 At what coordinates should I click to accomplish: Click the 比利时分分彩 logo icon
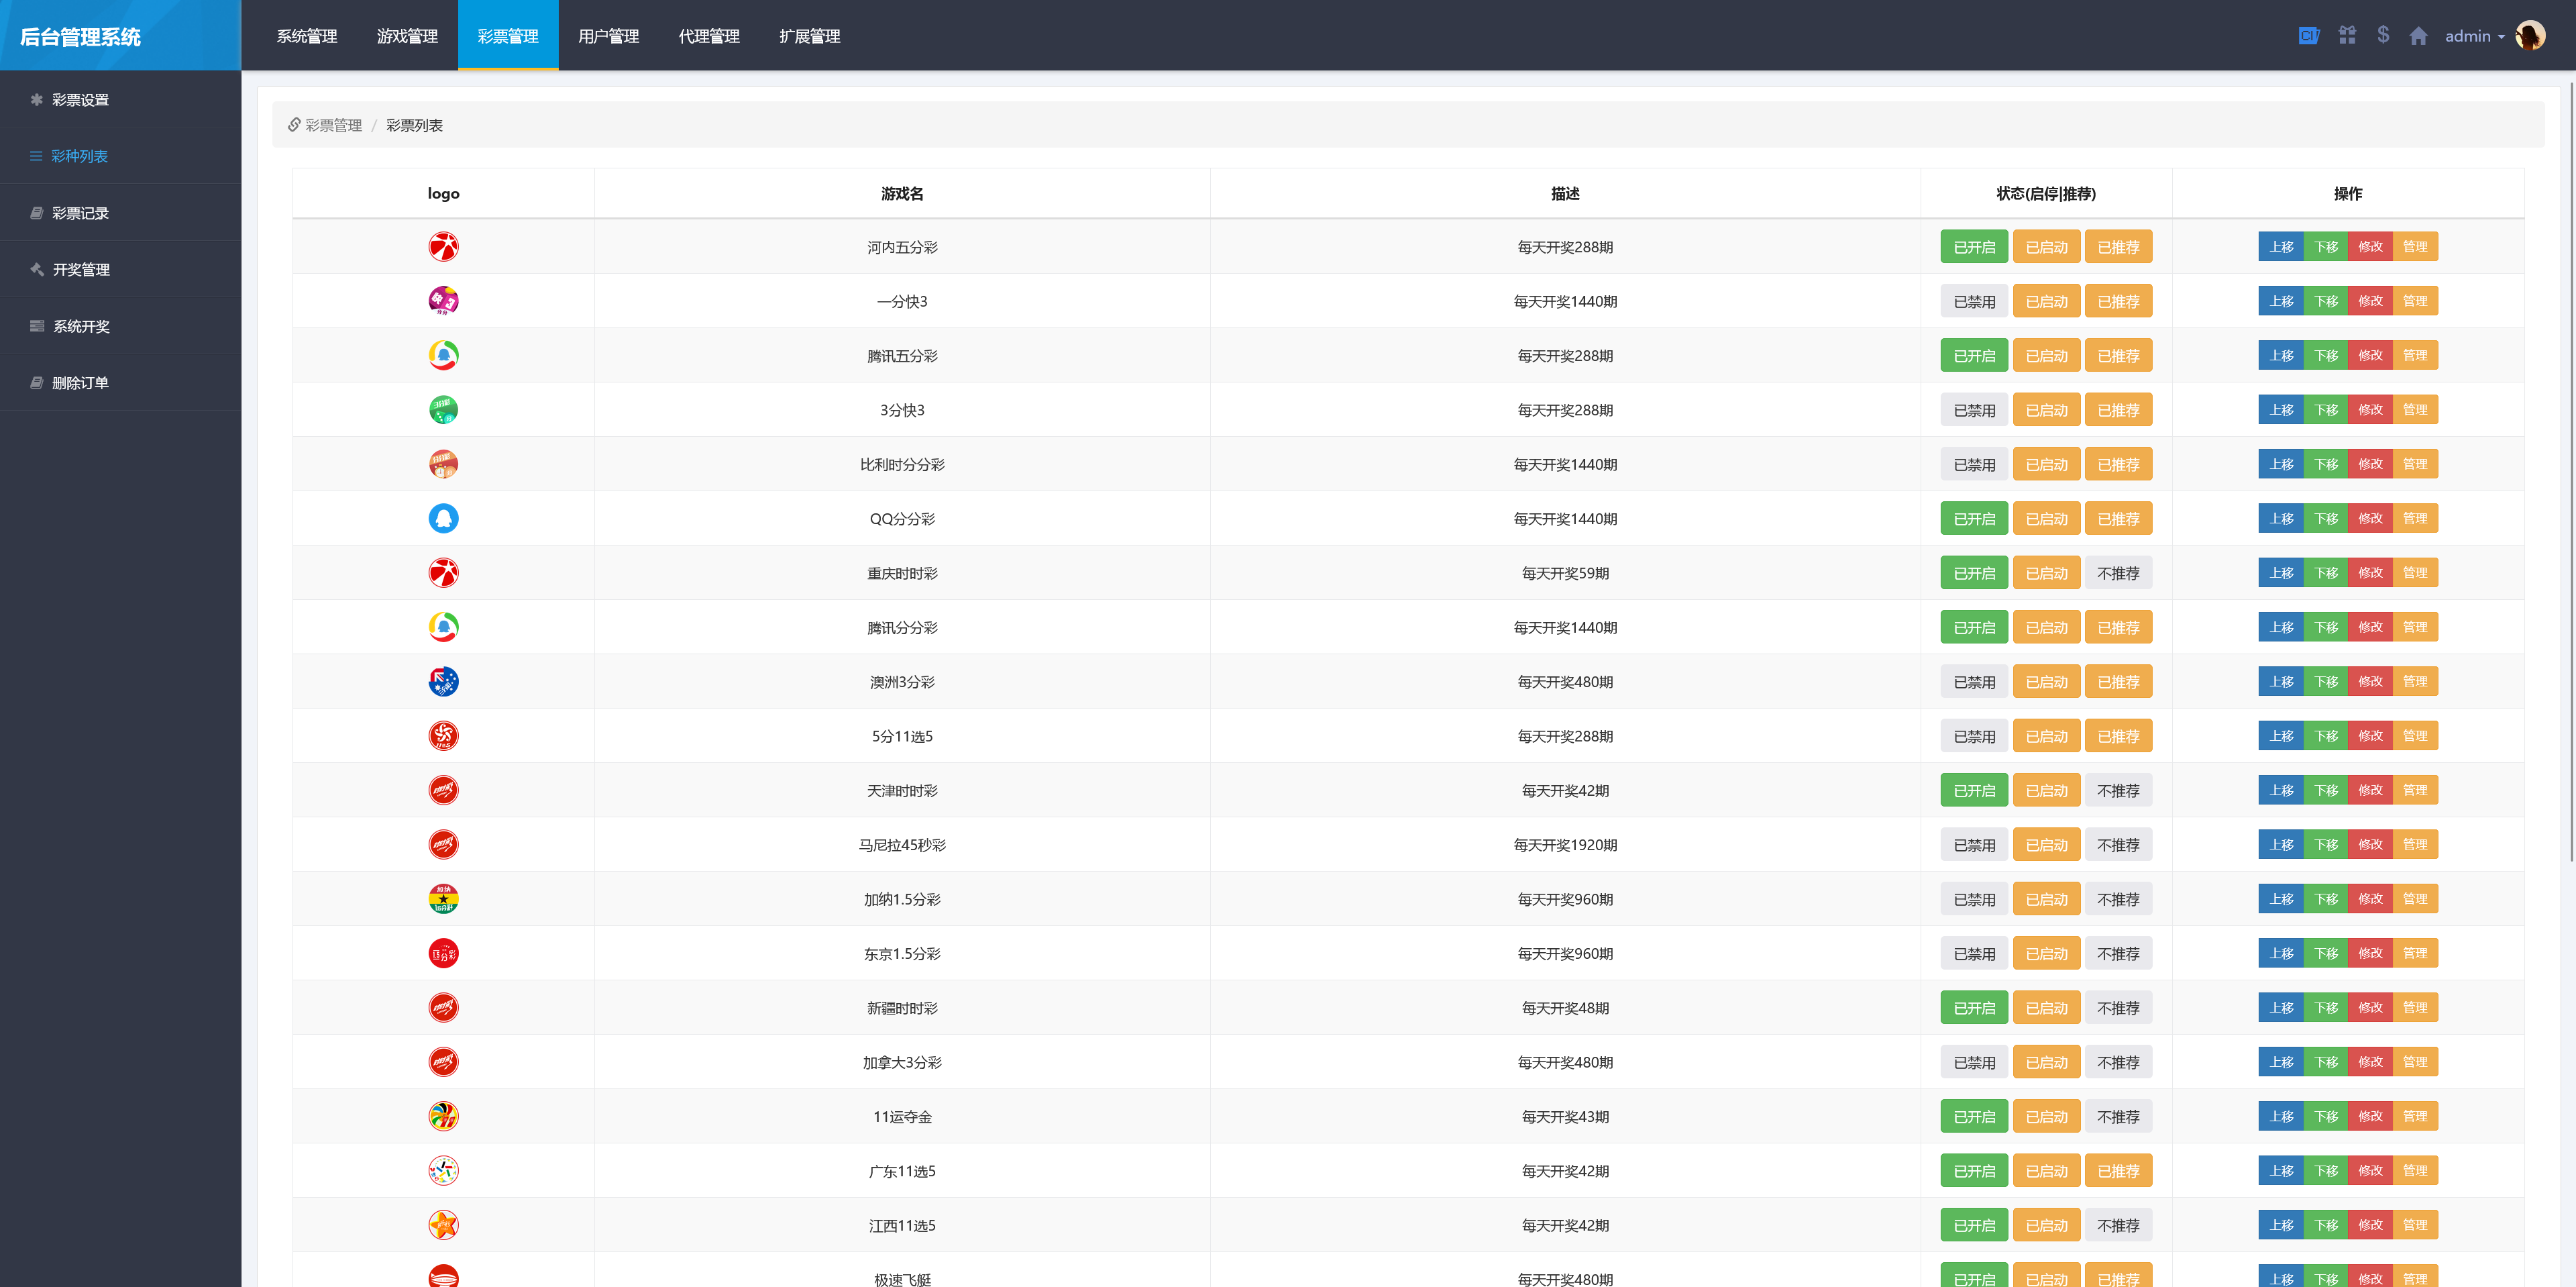[x=443, y=463]
